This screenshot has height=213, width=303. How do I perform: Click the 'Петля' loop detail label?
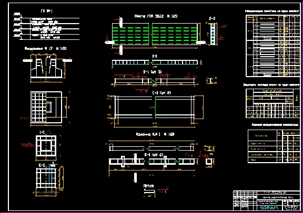(148, 186)
